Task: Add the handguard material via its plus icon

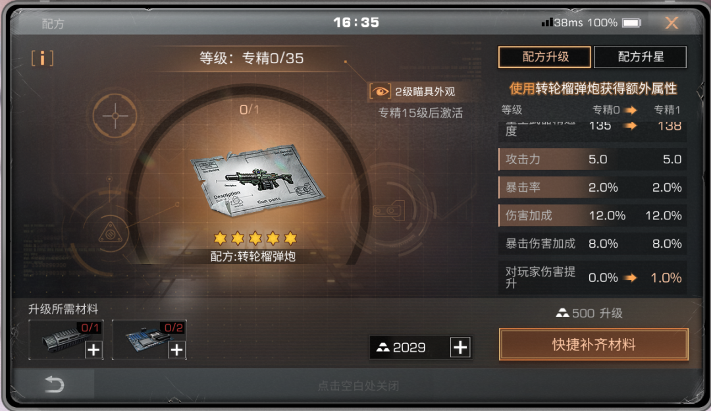Action: click(93, 350)
